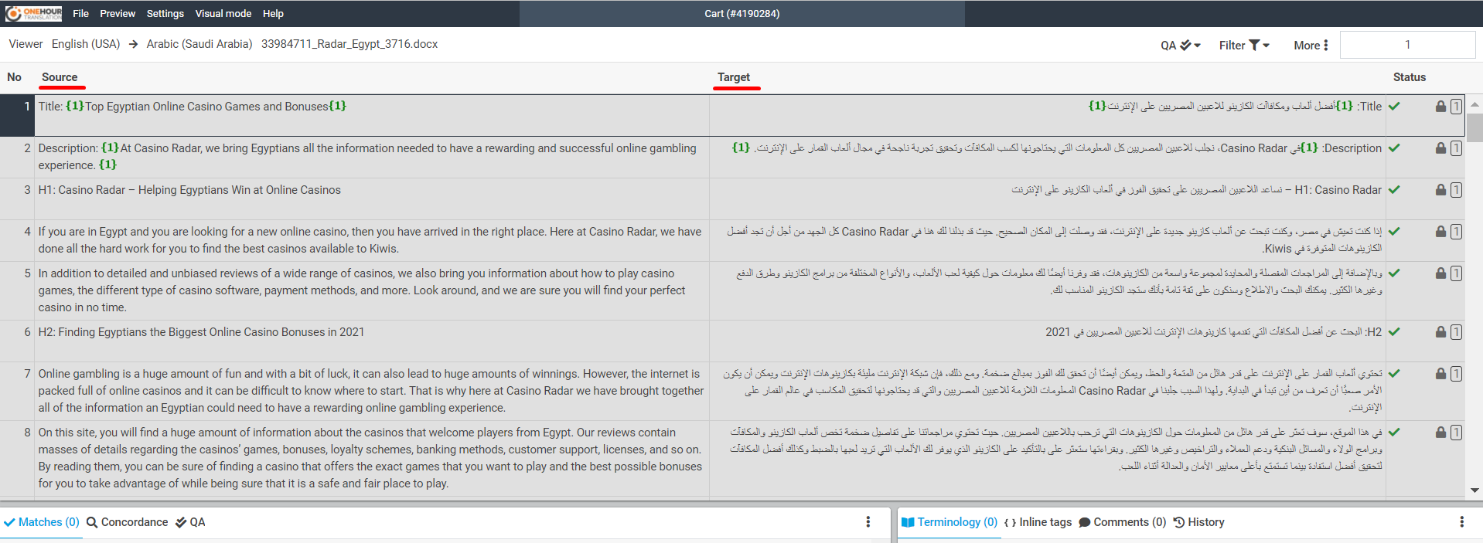
Task: Click the lock icon on segment 3
Action: [x=1440, y=190]
